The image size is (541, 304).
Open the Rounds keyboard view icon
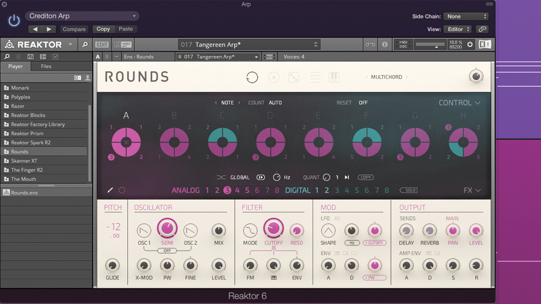pos(334,77)
